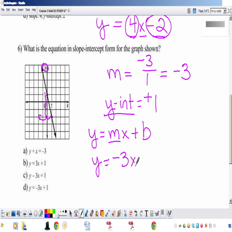Screen dimensions: 232x232
Task: Click the Switch Profile icon
Action: click(x=8, y=213)
